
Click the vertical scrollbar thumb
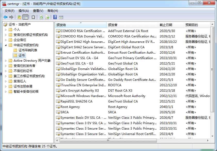212,69
